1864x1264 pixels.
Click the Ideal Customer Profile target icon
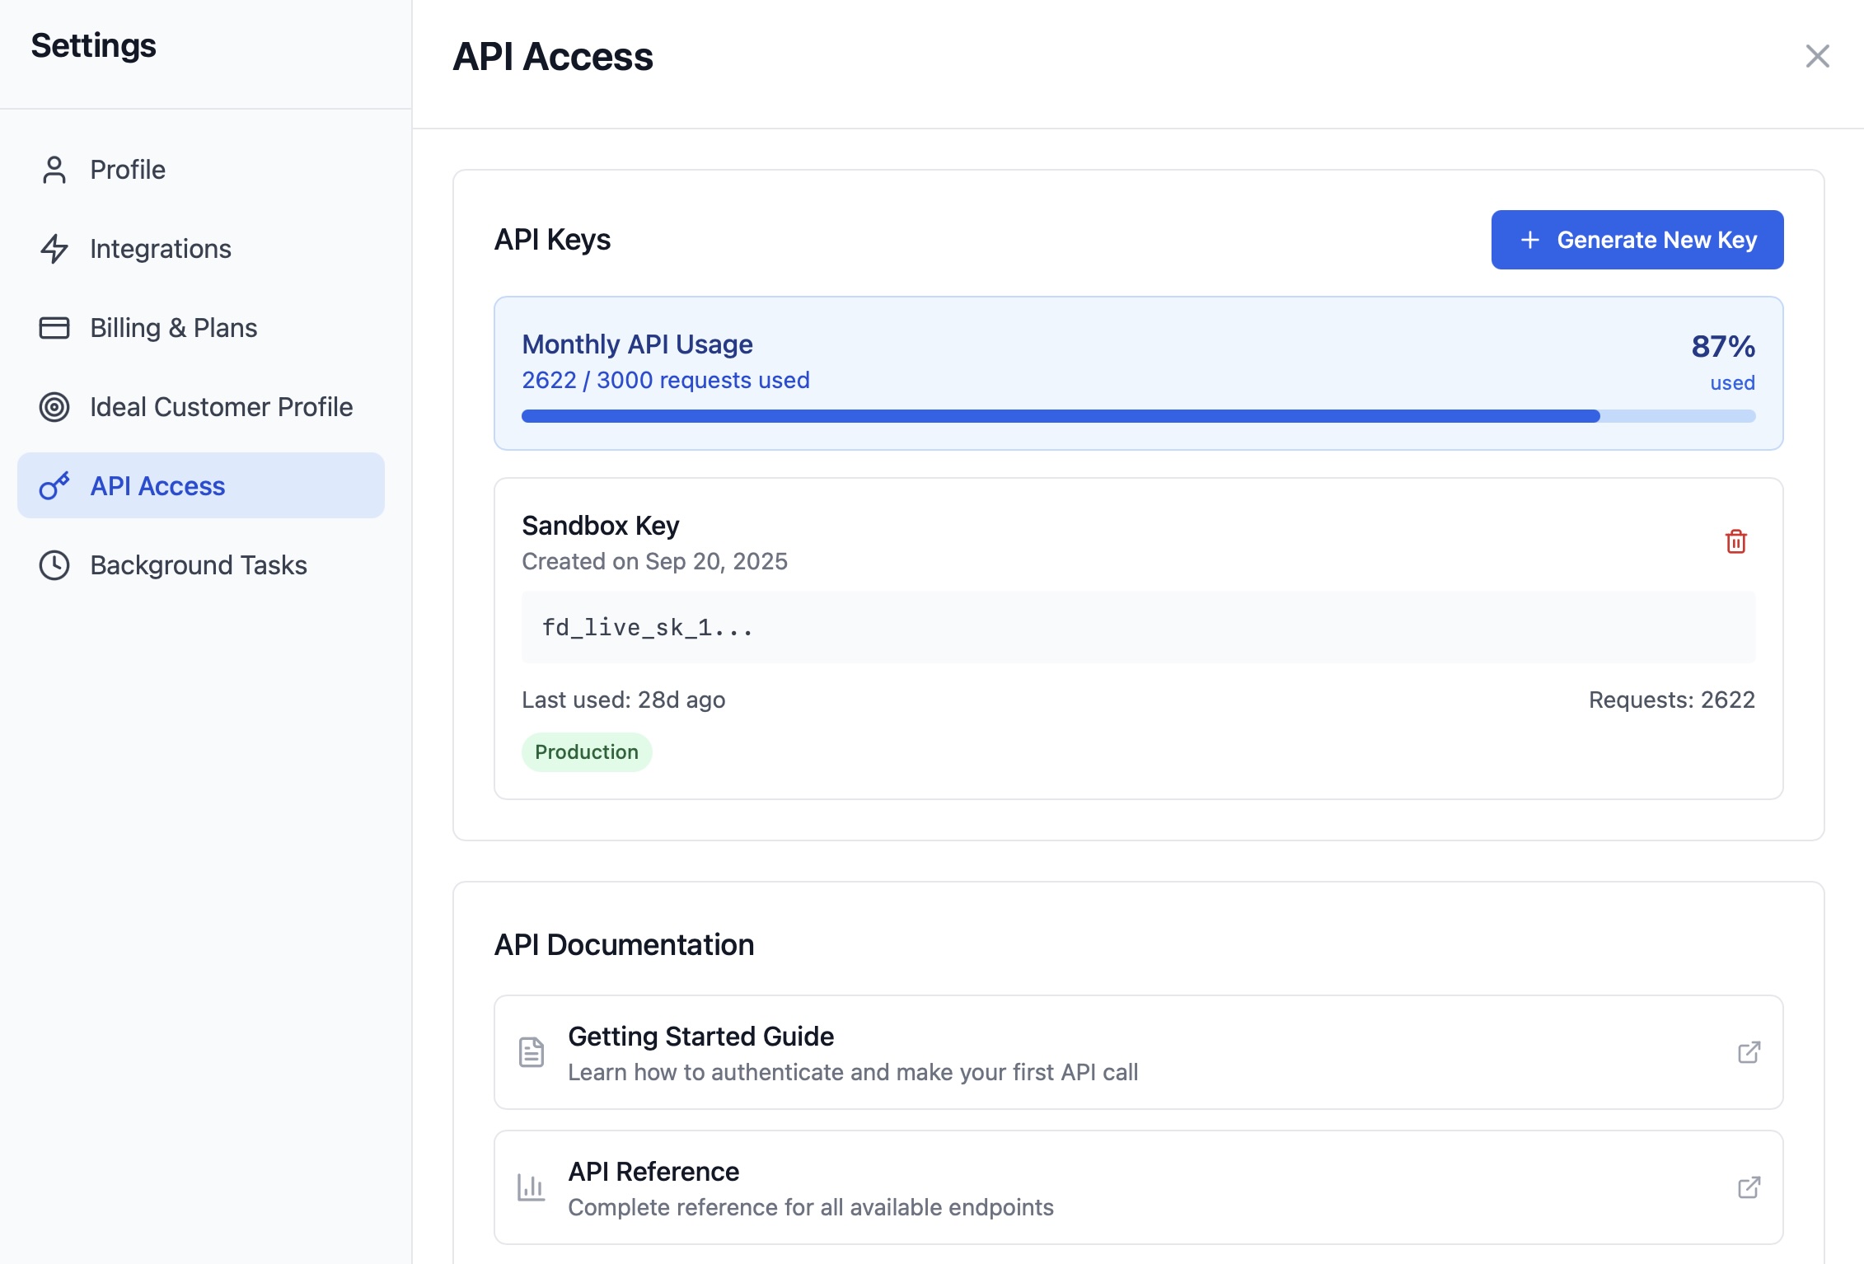[54, 406]
